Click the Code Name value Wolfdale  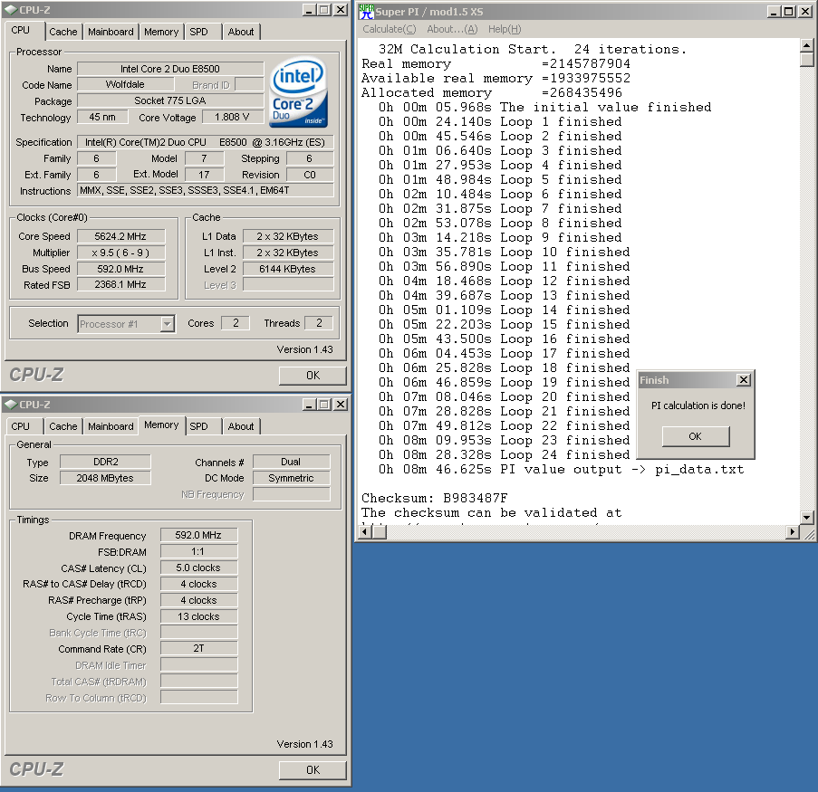coord(125,84)
